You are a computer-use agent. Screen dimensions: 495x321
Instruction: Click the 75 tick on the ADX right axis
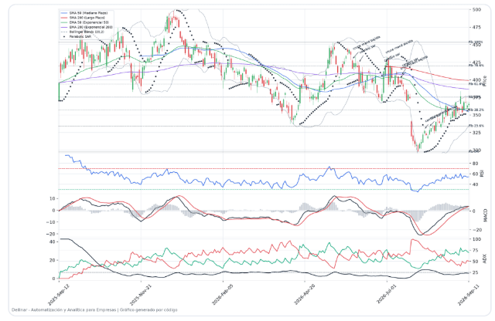point(476,251)
